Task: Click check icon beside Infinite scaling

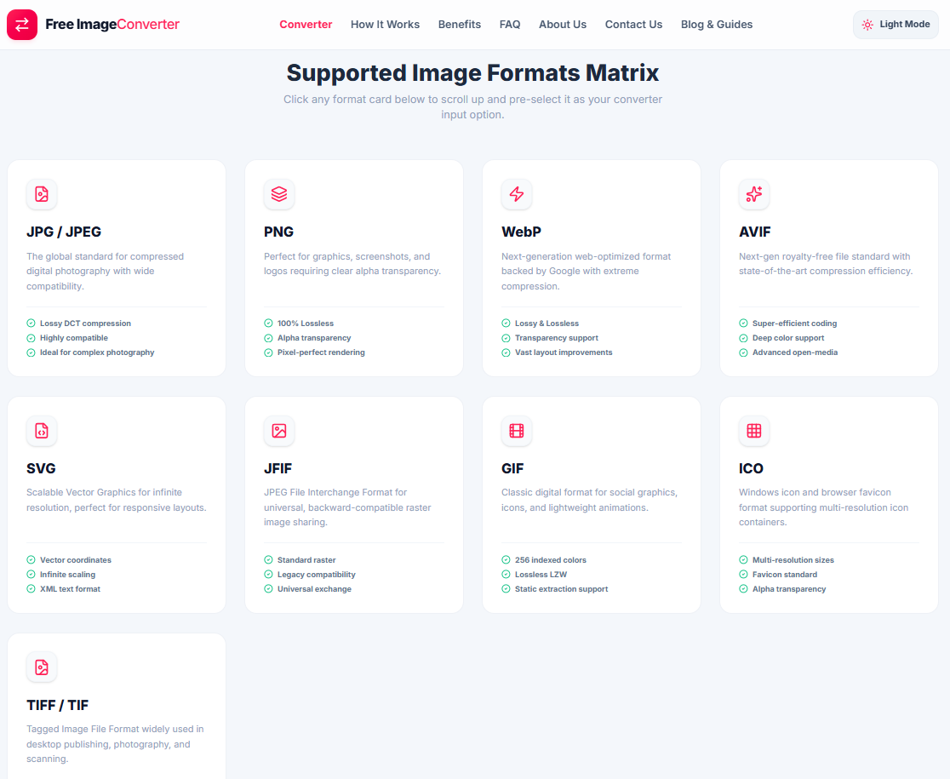Action: 31,575
